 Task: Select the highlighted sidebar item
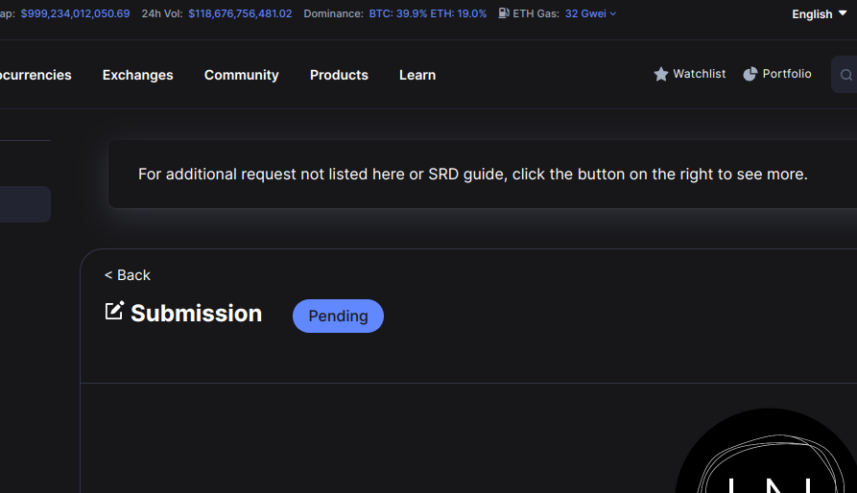(x=25, y=204)
